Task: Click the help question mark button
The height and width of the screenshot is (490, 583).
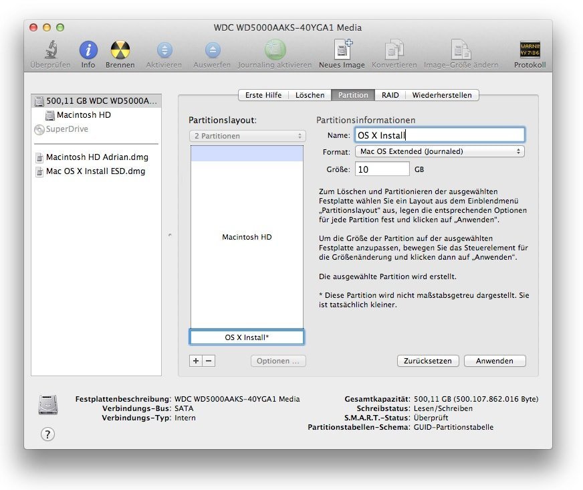Action: [x=47, y=434]
